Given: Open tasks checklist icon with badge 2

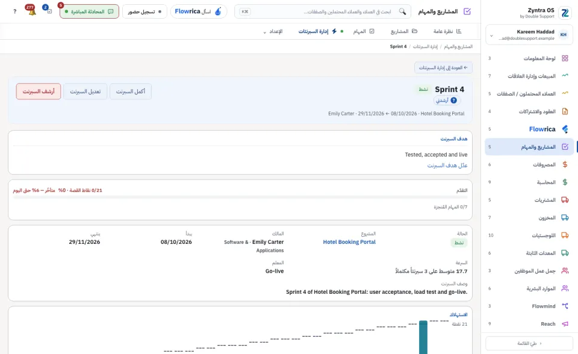Looking at the screenshot, I should click(48, 10).
